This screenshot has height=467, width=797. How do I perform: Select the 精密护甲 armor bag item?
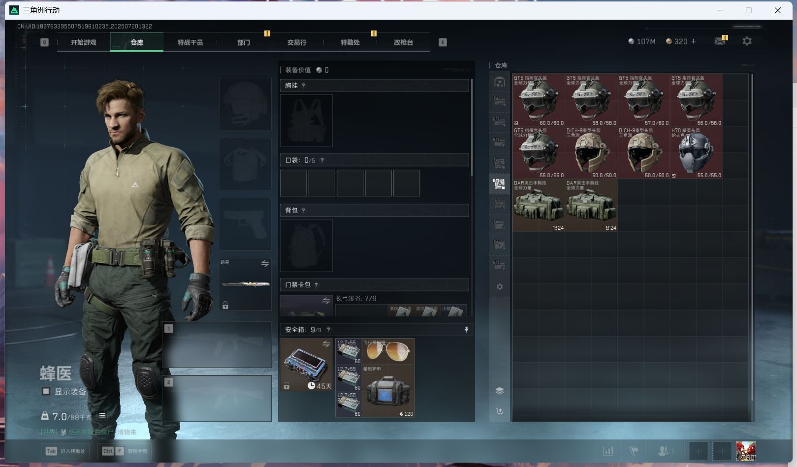pyautogui.click(x=388, y=391)
